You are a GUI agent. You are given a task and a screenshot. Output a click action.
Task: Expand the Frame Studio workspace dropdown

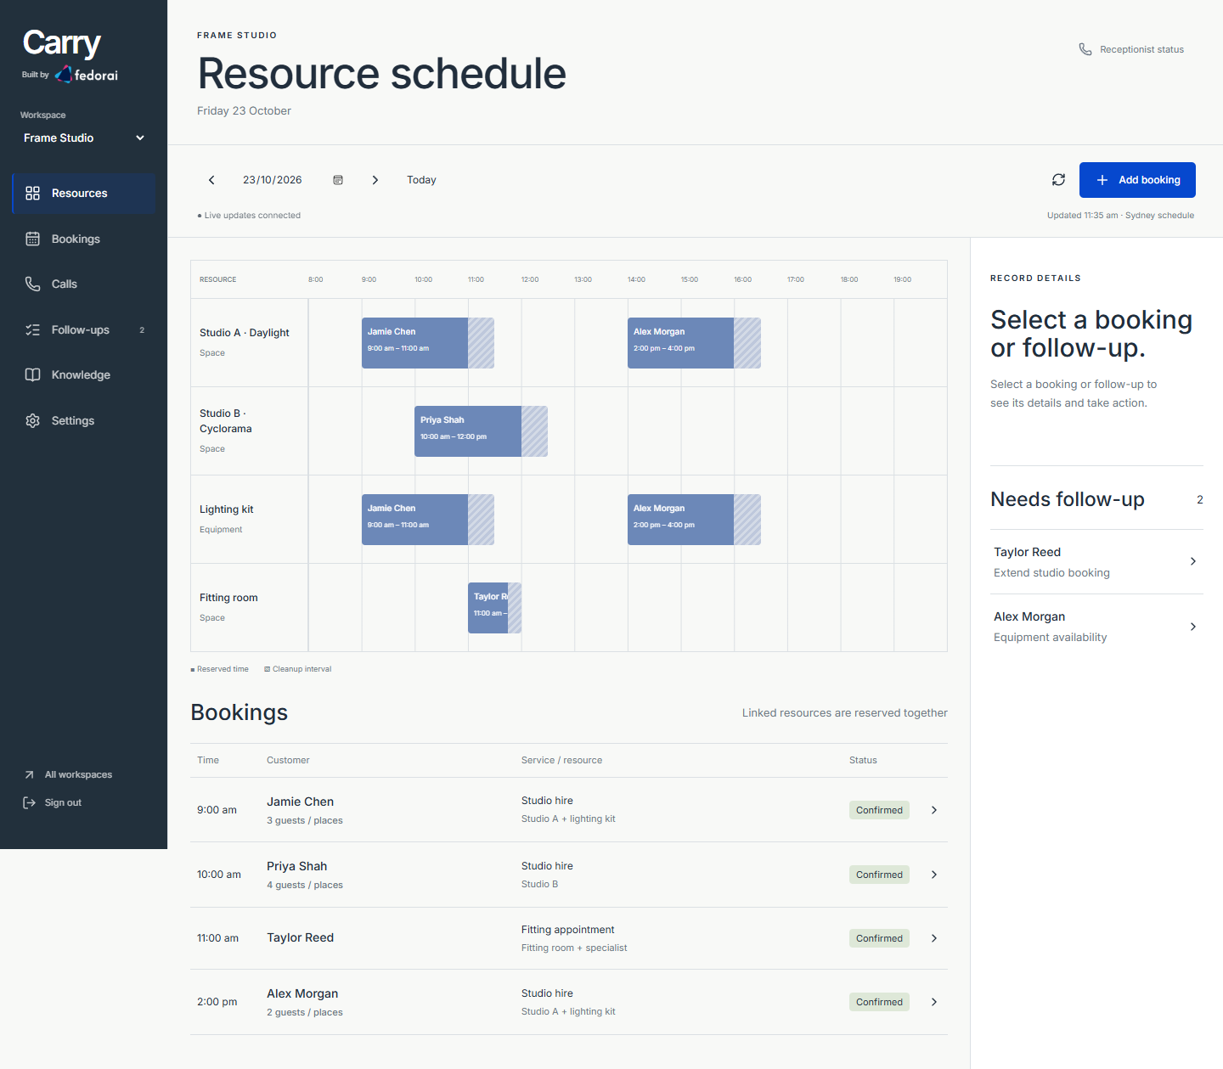(x=83, y=138)
